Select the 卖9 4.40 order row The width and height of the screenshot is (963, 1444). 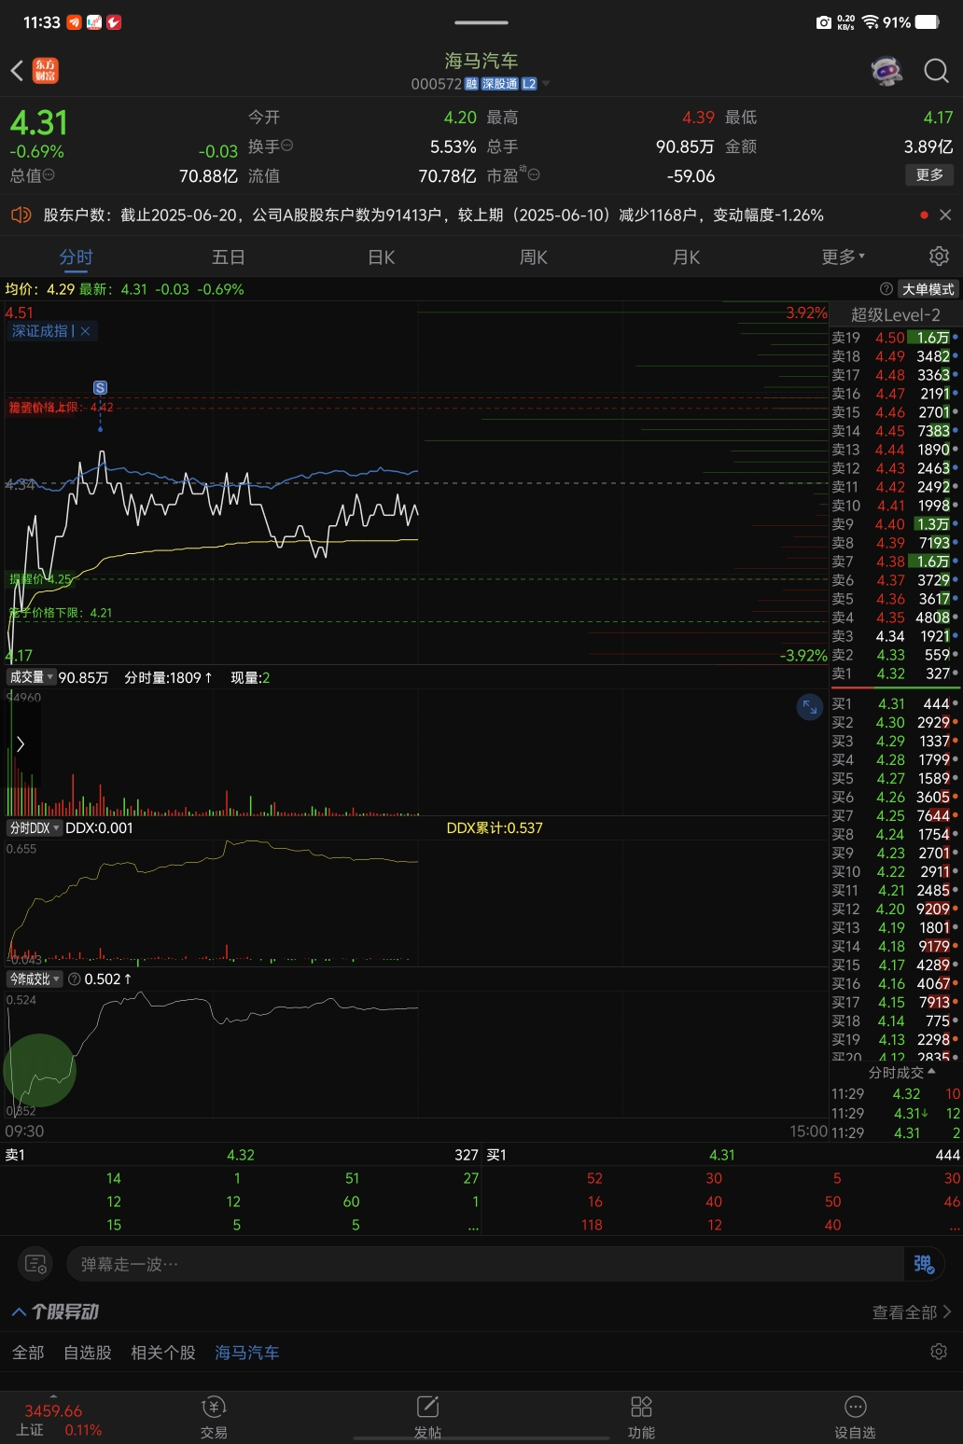(x=896, y=524)
